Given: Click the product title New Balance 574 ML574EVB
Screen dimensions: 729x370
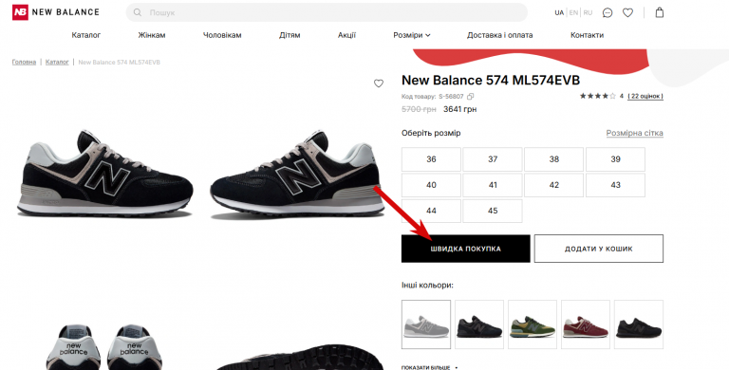Looking at the screenshot, I should (491, 81).
